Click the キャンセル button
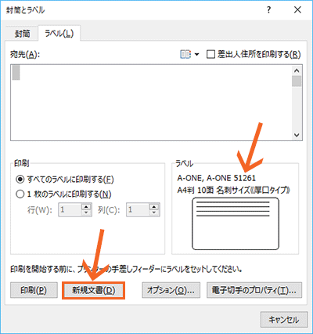This screenshot has height=334, width=313. [x=284, y=319]
